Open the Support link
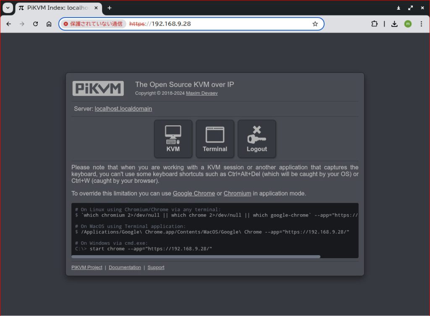This screenshot has width=430, height=316. click(156, 267)
